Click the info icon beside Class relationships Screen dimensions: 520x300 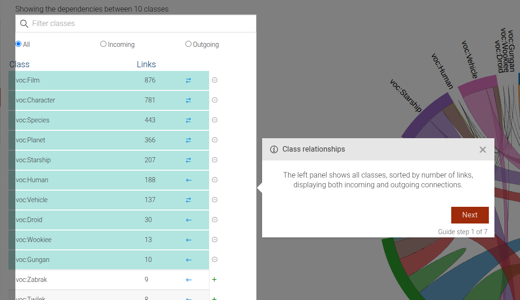point(274,149)
